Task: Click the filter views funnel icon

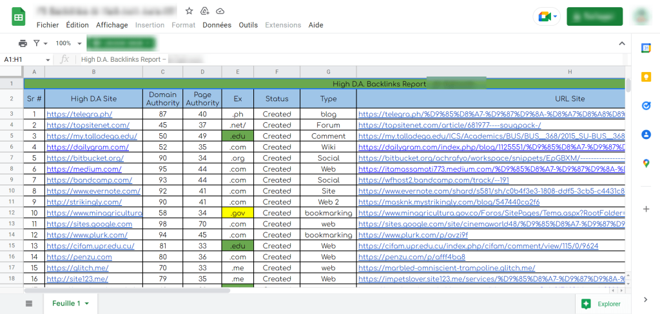Action: pos(37,43)
